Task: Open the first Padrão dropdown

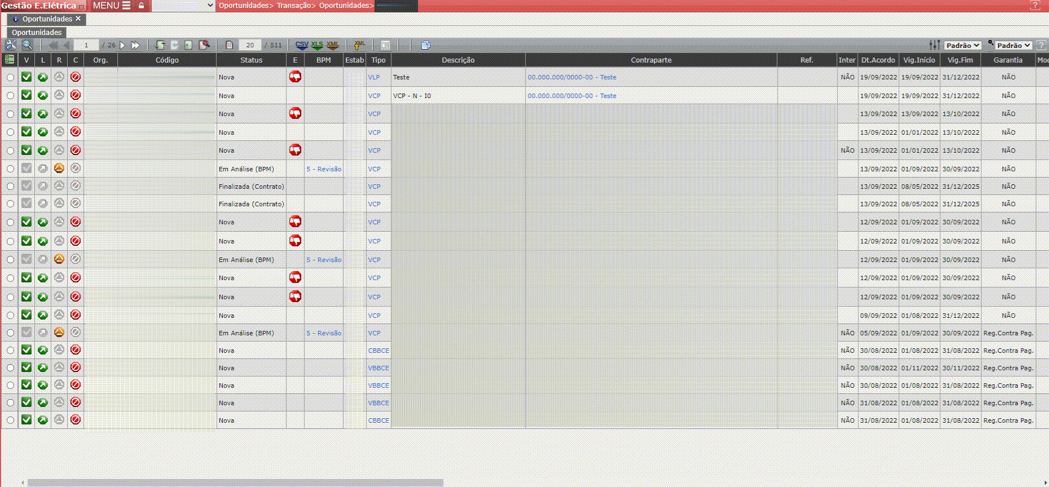Action: pyautogui.click(x=963, y=45)
